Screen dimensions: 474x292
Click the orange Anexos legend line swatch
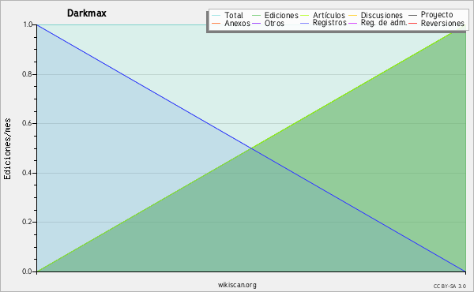coord(216,24)
